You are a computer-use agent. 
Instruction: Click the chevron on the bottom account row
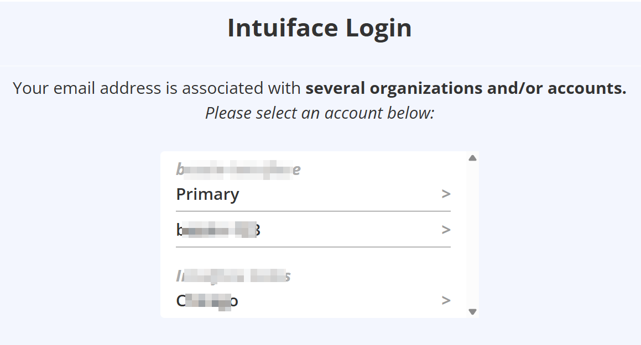point(446,301)
